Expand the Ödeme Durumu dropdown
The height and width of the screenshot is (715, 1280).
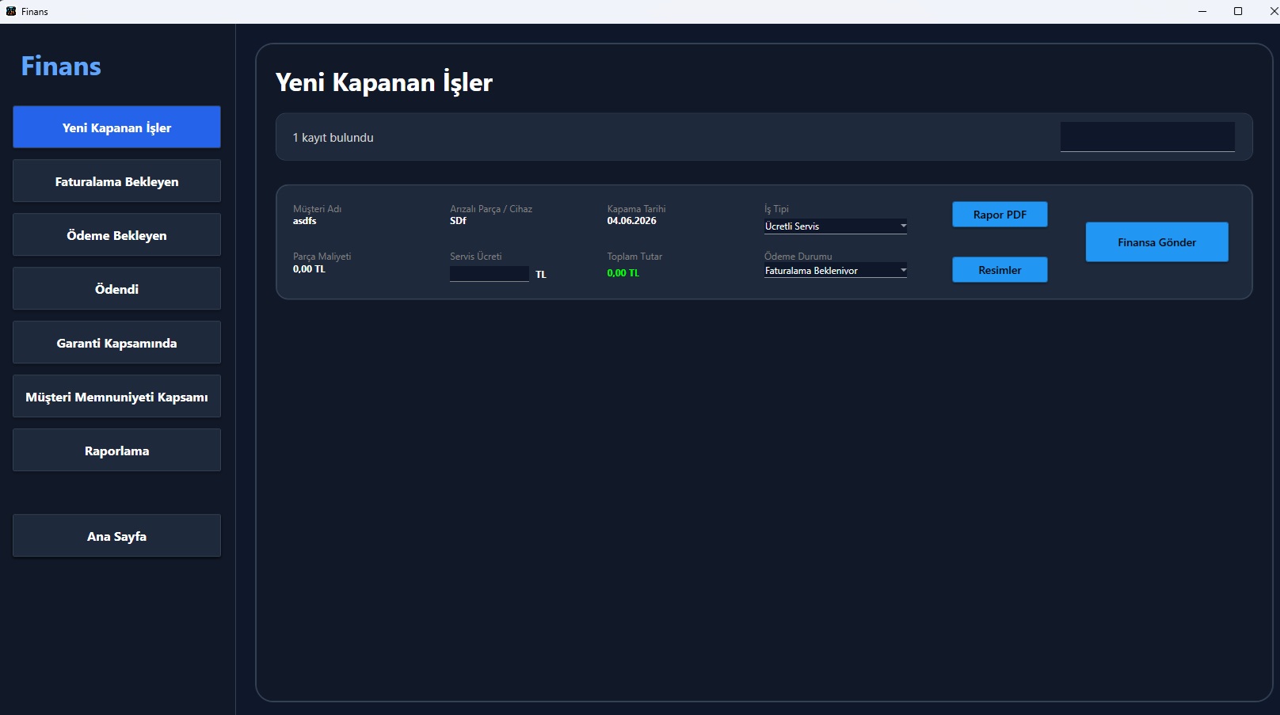pyautogui.click(x=836, y=271)
